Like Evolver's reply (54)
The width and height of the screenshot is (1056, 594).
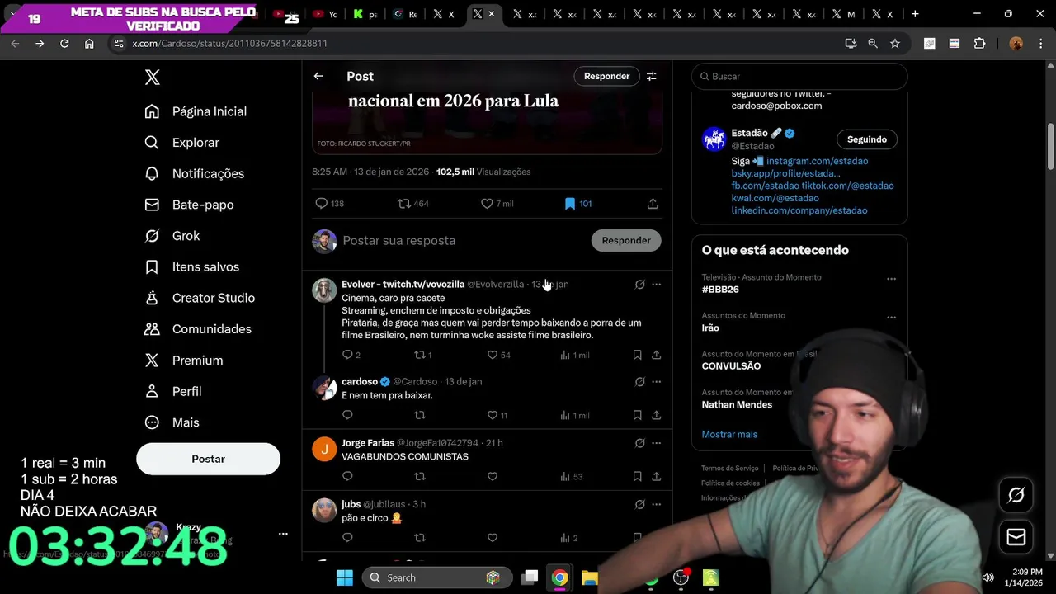click(x=500, y=355)
